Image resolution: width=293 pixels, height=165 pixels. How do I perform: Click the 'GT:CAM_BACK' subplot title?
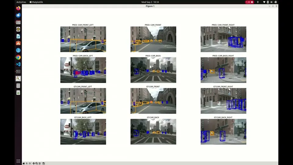(x=153, y=117)
